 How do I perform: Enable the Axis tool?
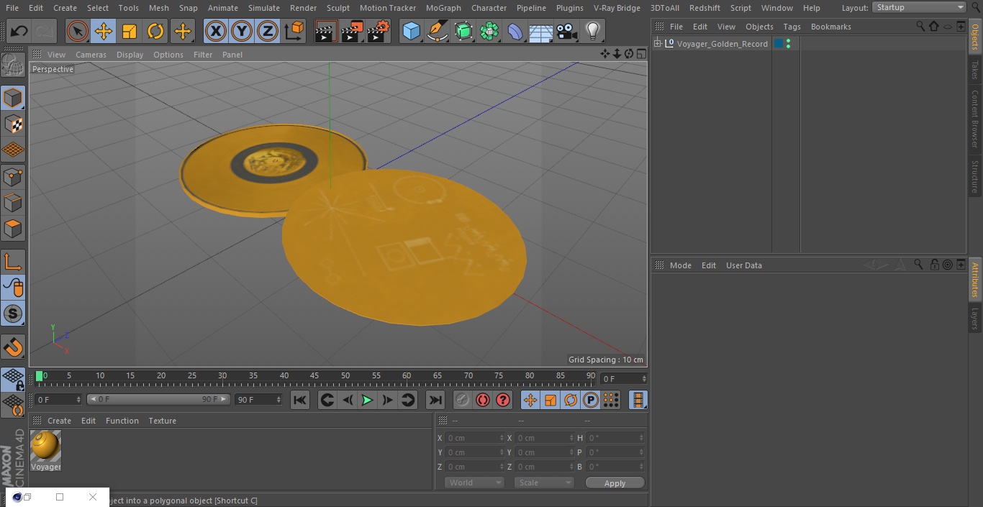pyautogui.click(x=13, y=262)
